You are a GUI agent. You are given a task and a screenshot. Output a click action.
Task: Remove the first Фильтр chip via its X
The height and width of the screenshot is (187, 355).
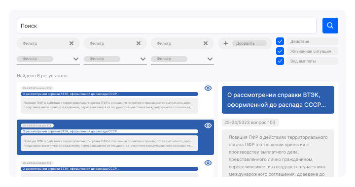click(x=71, y=43)
